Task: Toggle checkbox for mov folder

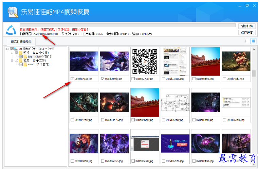Action: [21, 64]
